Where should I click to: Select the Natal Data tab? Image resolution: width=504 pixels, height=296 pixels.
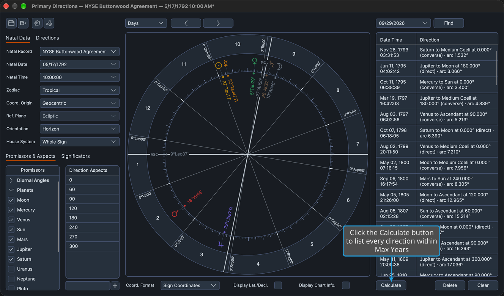18,38
